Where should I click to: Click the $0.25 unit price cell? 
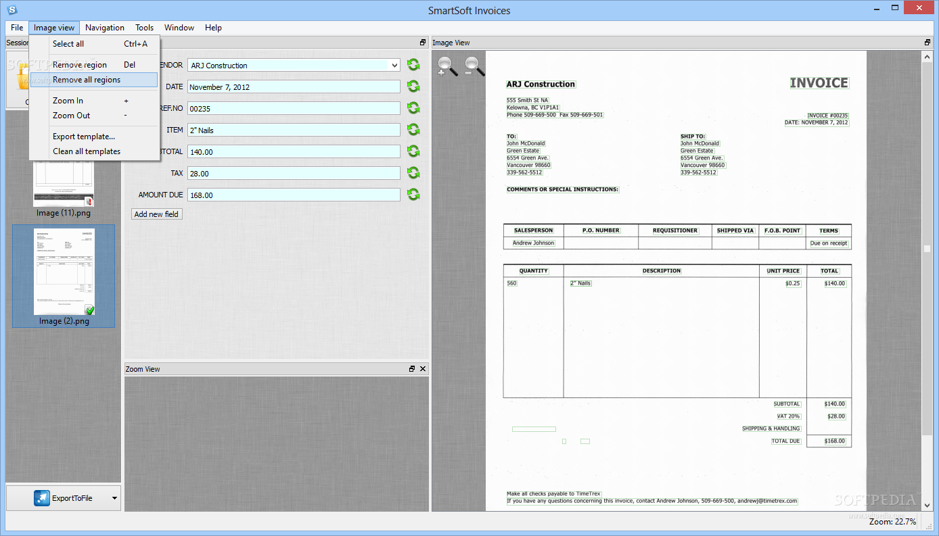(x=793, y=283)
